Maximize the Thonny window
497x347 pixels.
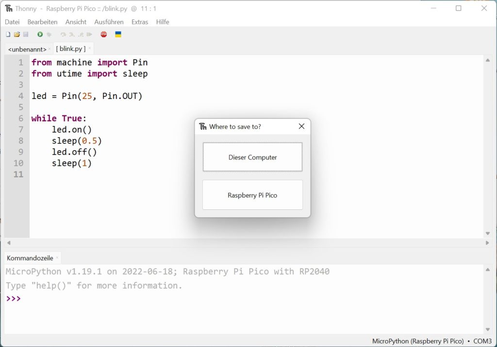[x=458, y=8]
